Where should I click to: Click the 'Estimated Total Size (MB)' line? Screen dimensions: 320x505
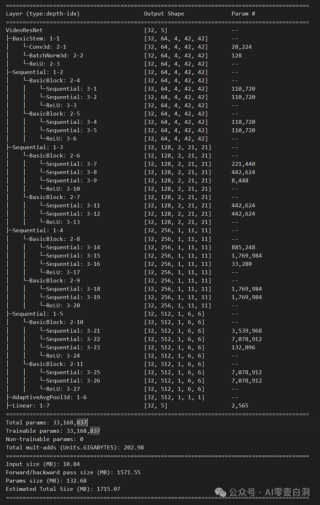pos(63,489)
